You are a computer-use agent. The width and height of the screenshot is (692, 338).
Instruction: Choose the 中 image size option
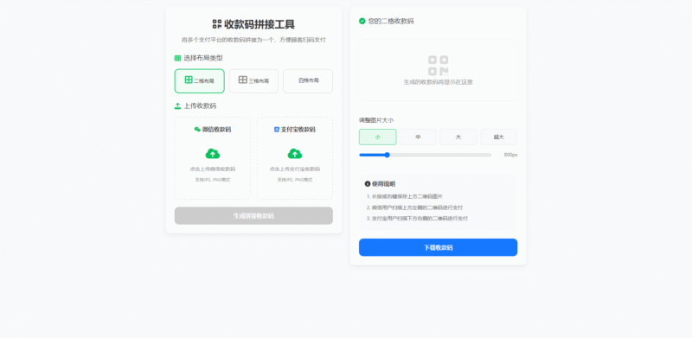click(x=418, y=137)
